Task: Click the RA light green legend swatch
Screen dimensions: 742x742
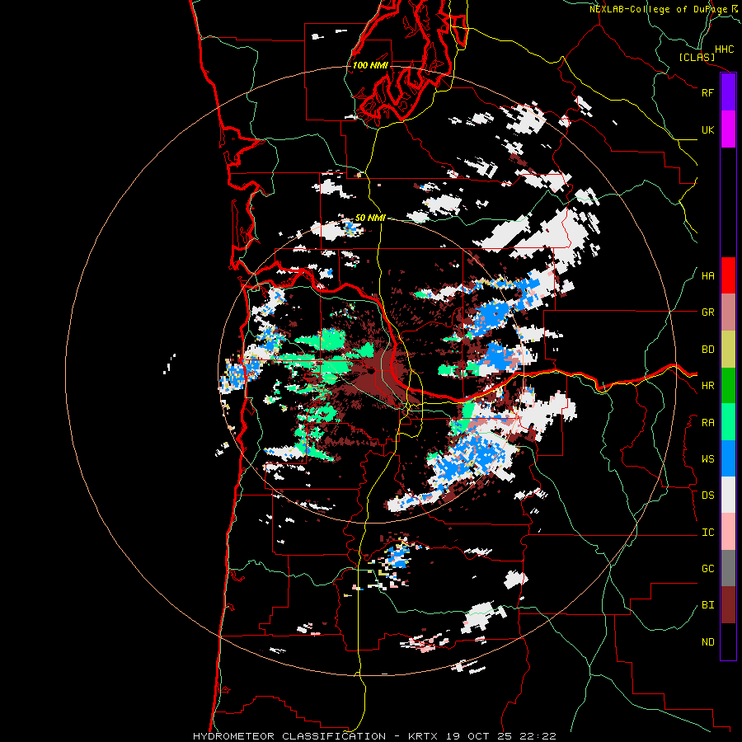Action: click(728, 422)
